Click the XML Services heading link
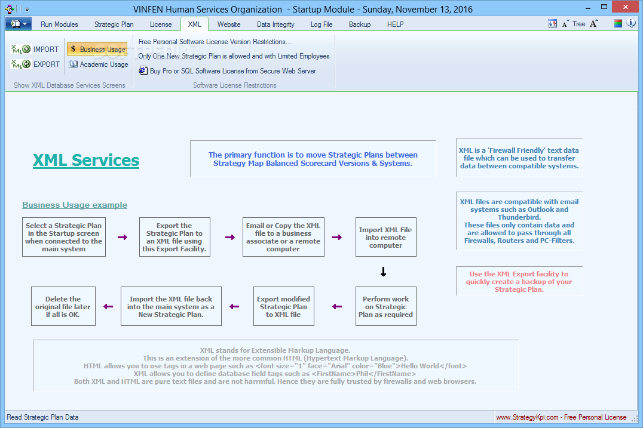Screen dimensions: 643x428 85,160
